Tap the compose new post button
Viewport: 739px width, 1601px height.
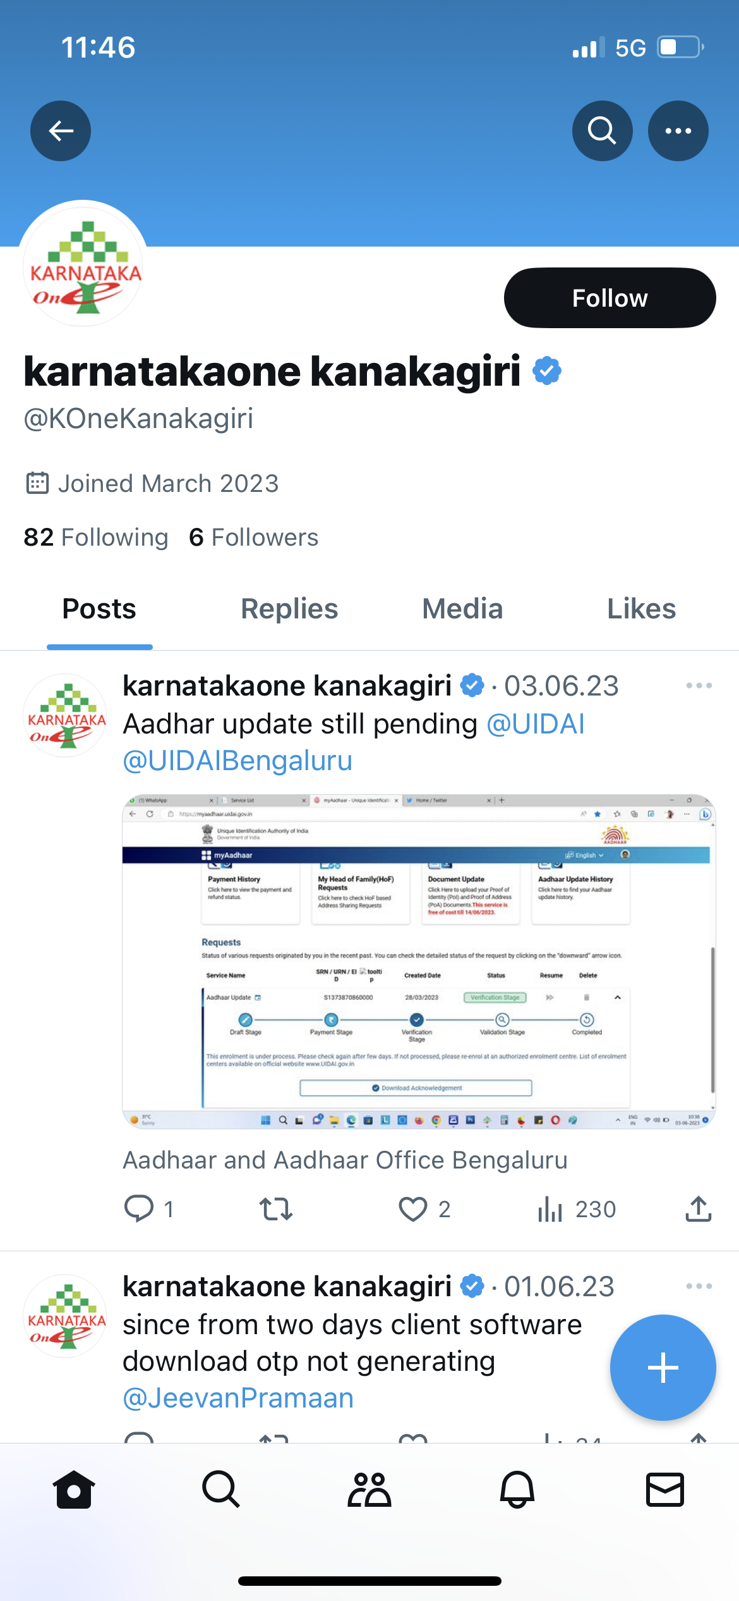coord(663,1368)
